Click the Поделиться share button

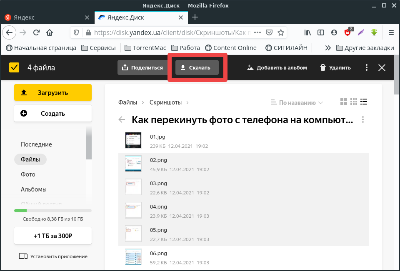(142, 68)
